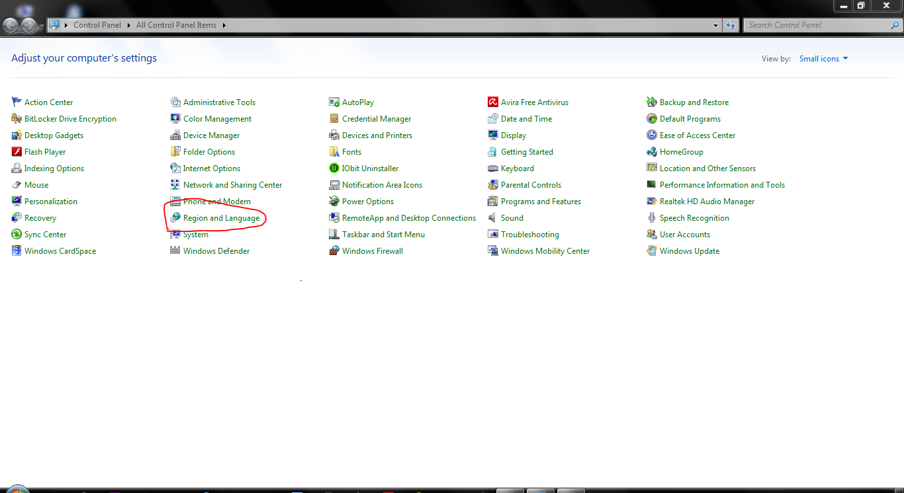
Task: Click the Control Panel breadcrumb segment
Action: tap(97, 25)
